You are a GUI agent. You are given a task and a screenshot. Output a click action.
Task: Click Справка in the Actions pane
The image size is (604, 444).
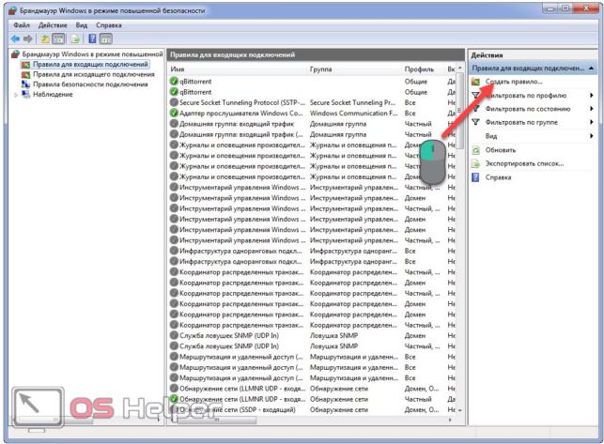[498, 177]
